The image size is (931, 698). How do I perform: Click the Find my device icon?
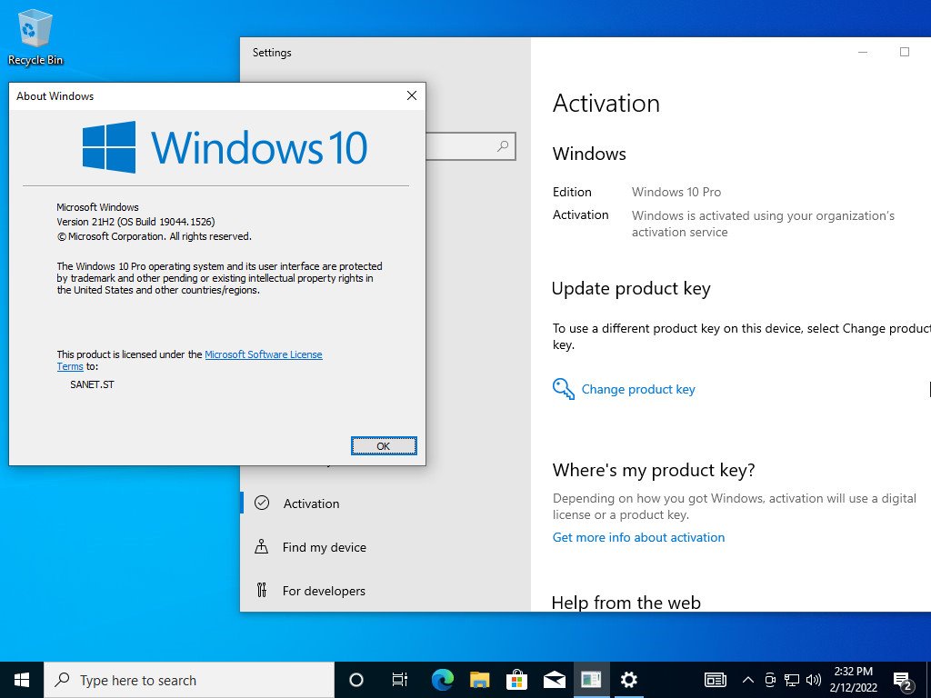coord(261,546)
